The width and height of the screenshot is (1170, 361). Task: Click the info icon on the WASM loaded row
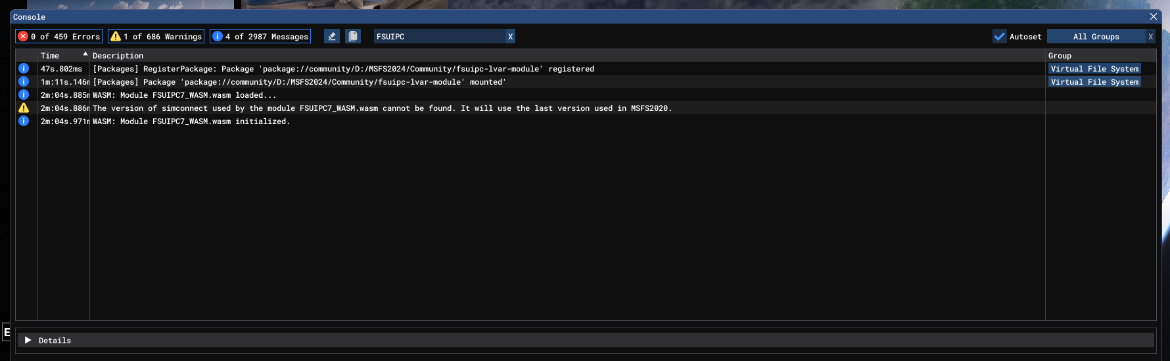24,95
